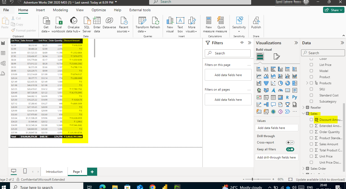Image resolution: width=346 pixels, height=189 pixels.
Task: Click the Dataverse ribbon icon
Action: click(x=109, y=23)
